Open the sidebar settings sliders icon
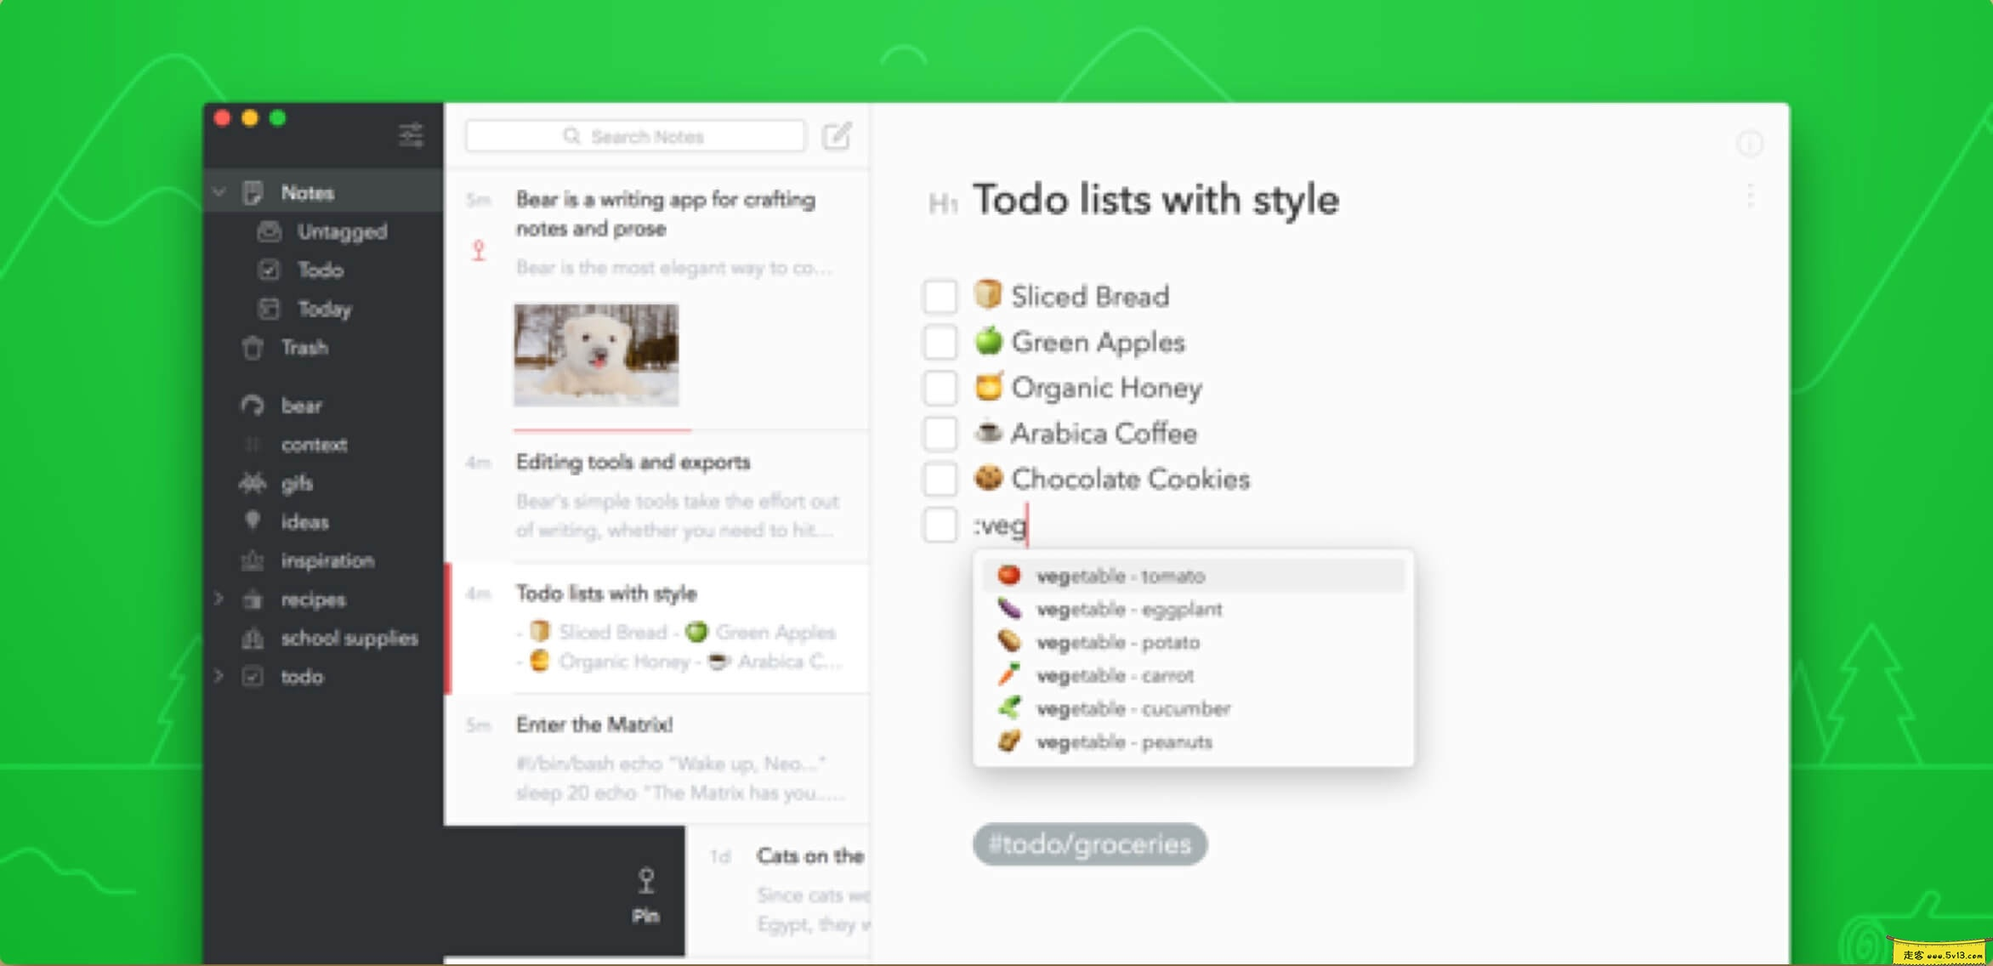 pyautogui.click(x=411, y=134)
